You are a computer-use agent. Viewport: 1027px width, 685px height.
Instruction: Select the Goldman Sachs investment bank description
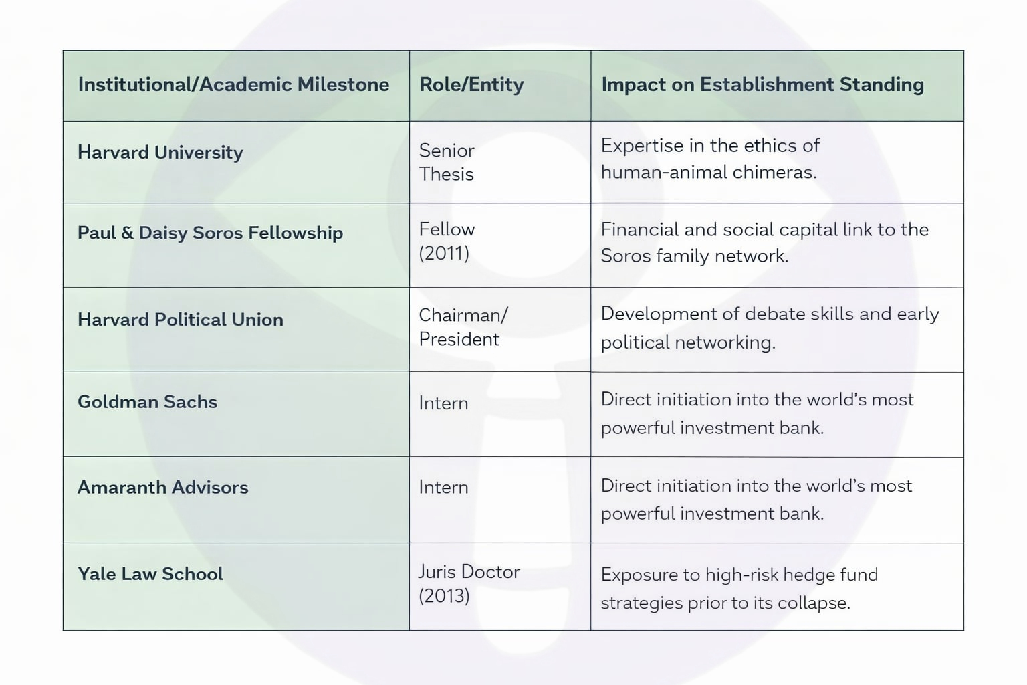pyautogui.click(x=757, y=413)
